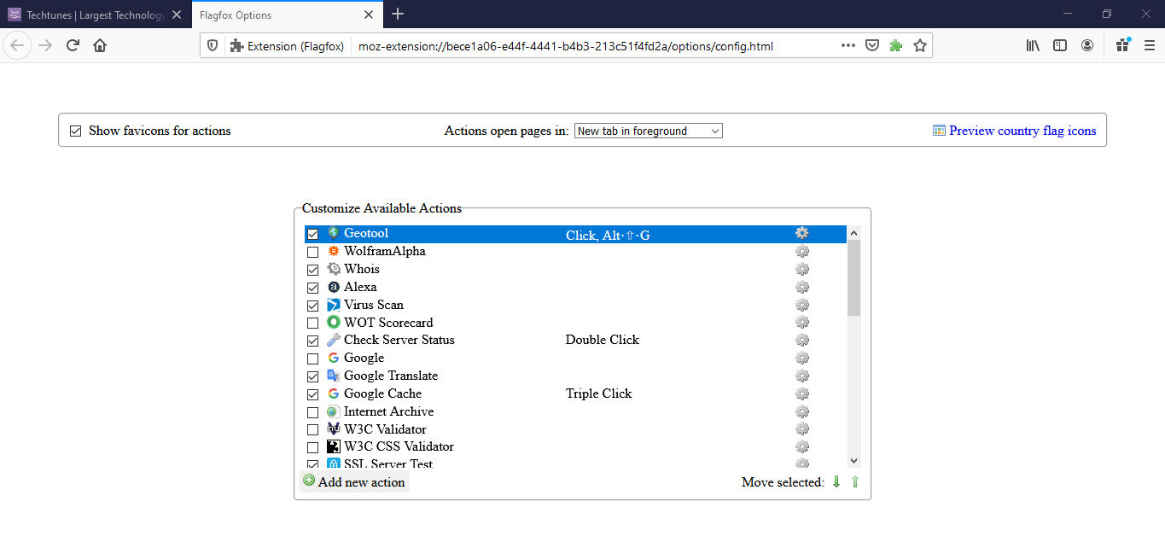Viewport: 1165px width, 548px height.
Task: Select the Internet Archive action row
Action: click(575, 411)
